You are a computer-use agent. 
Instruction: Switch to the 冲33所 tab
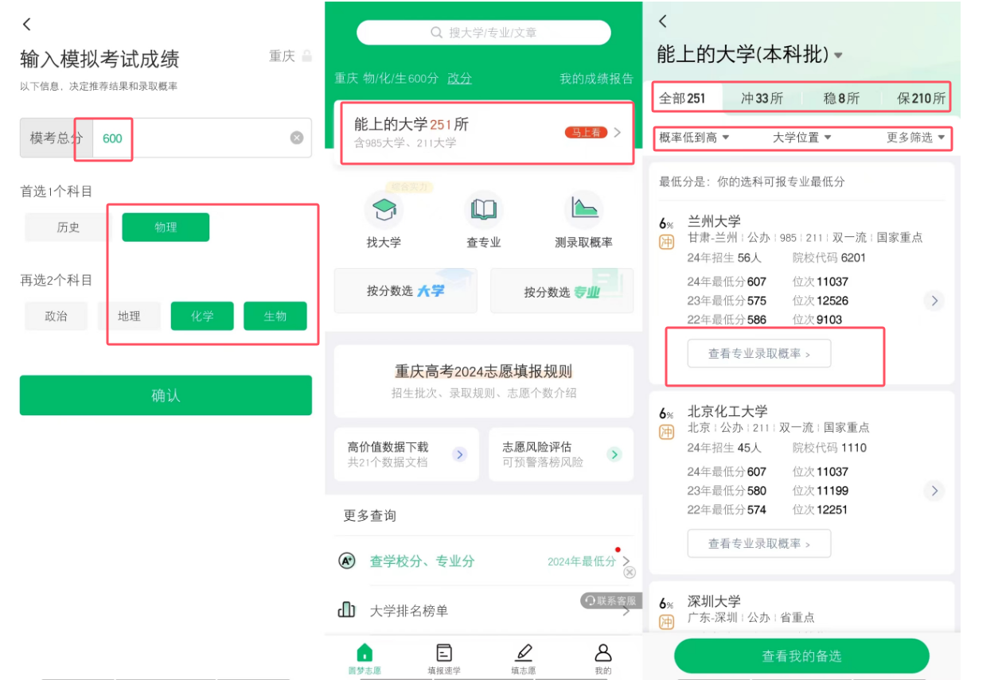click(762, 99)
